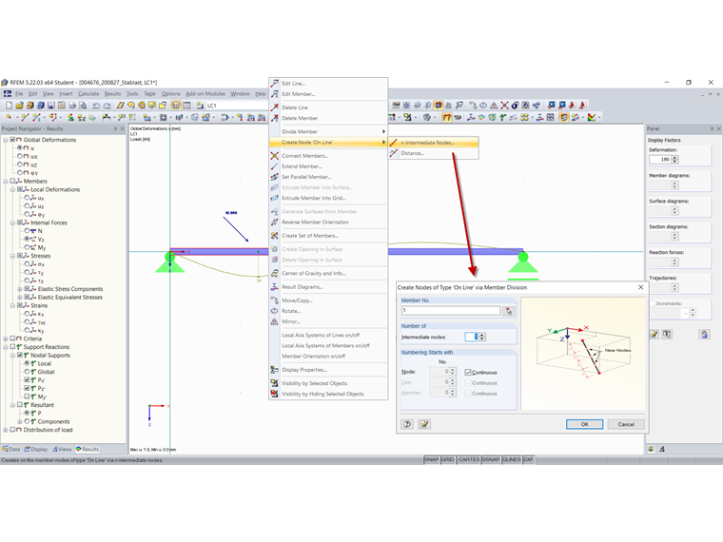
Task: Select the Vz radio button under Internal Forces
Action: click(x=27, y=240)
